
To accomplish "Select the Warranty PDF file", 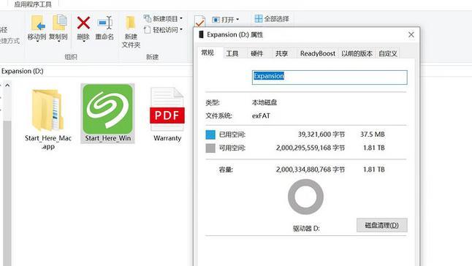I will (x=167, y=114).
